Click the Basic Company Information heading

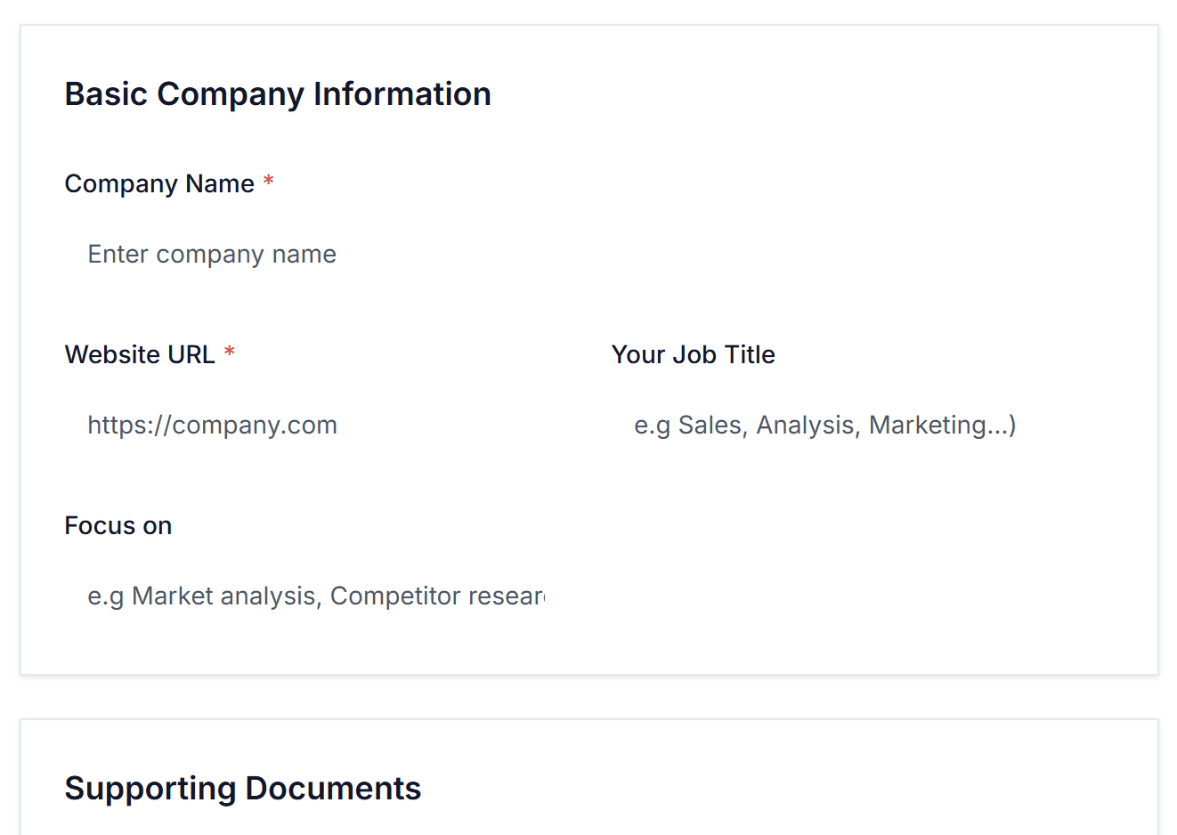click(x=277, y=94)
